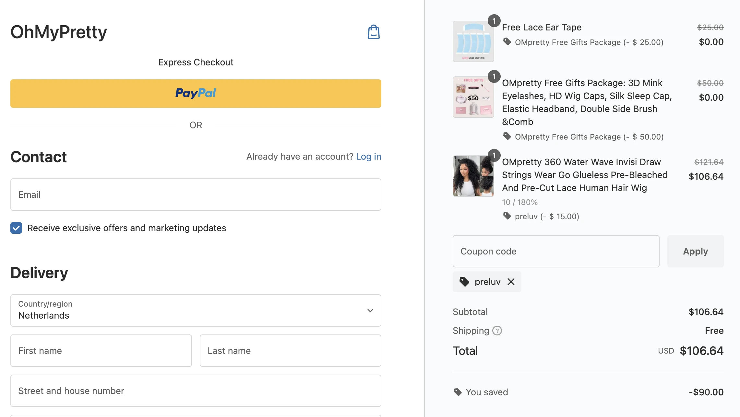Screen dimensions: 740x417
Task: Open the Country/region dropdown
Action: point(196,310)
